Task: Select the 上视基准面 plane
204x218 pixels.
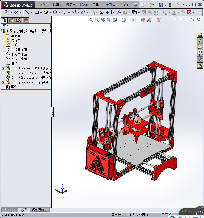Action: [x=19, y=54]
